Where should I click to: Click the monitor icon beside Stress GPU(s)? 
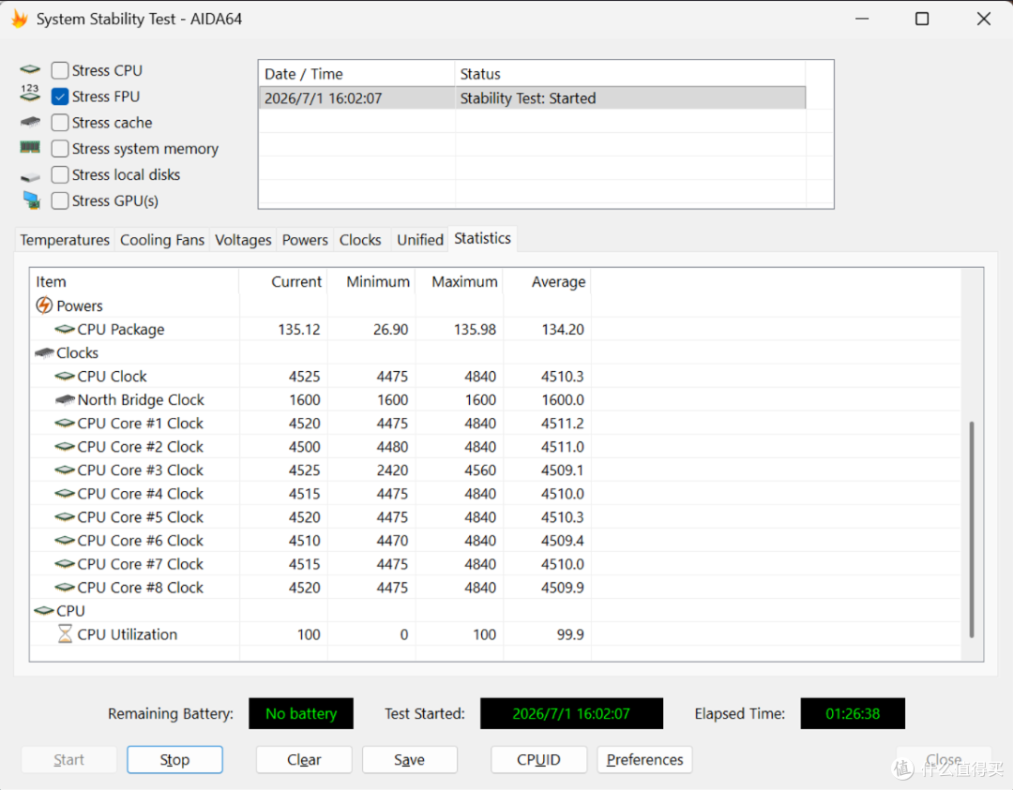pyautogui.click(x=31, y=201)
